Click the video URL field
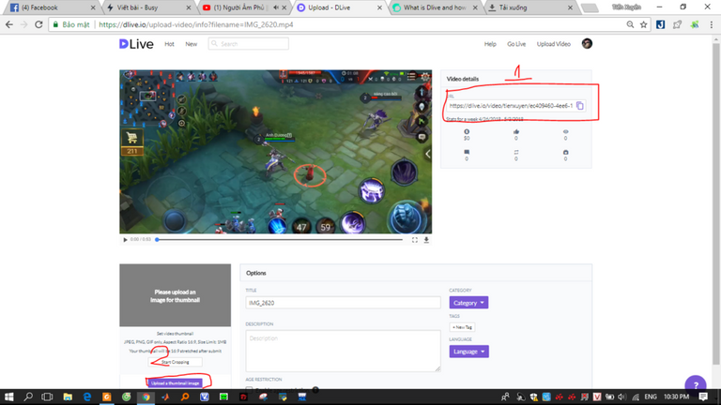The image size is (721, 405). (x=511, y=106)
